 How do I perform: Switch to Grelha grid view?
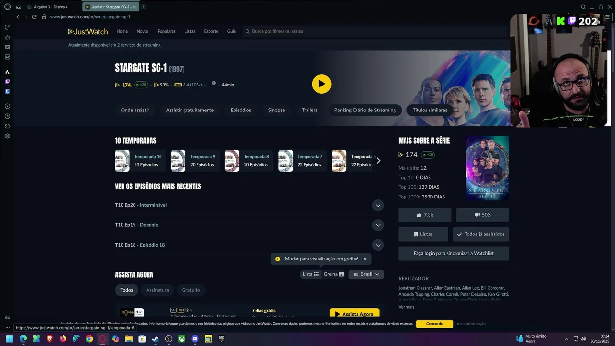point(333,274)
